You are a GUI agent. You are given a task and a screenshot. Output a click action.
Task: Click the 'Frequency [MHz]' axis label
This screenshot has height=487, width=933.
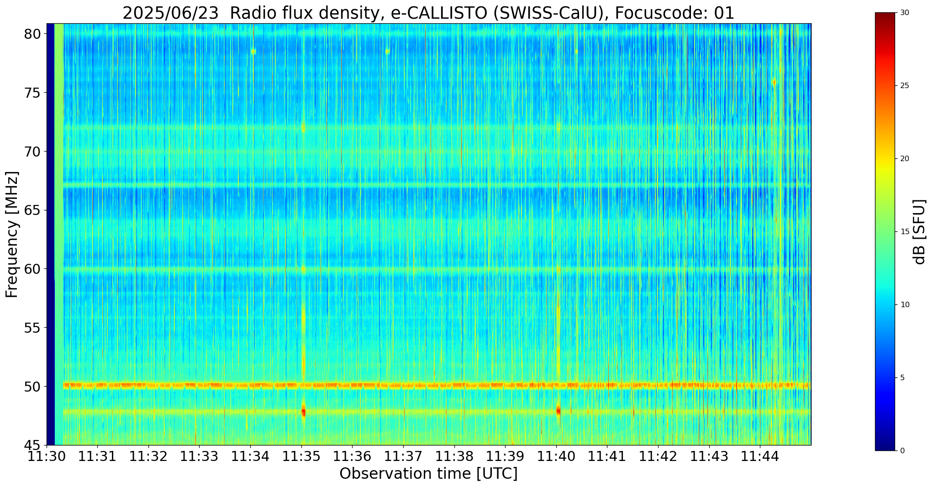coord(12,235)
